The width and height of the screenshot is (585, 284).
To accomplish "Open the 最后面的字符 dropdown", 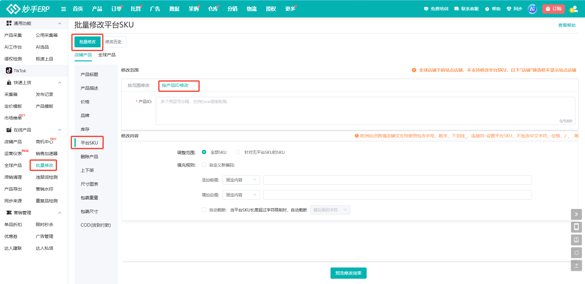I will click(x=330, y=210).
